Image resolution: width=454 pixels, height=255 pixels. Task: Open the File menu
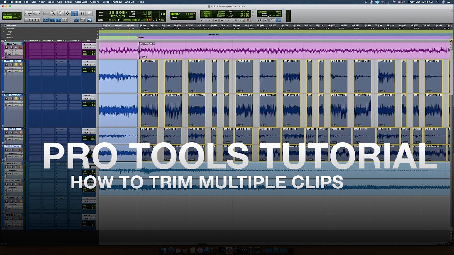pyautogui.click(x=26, y=2)
